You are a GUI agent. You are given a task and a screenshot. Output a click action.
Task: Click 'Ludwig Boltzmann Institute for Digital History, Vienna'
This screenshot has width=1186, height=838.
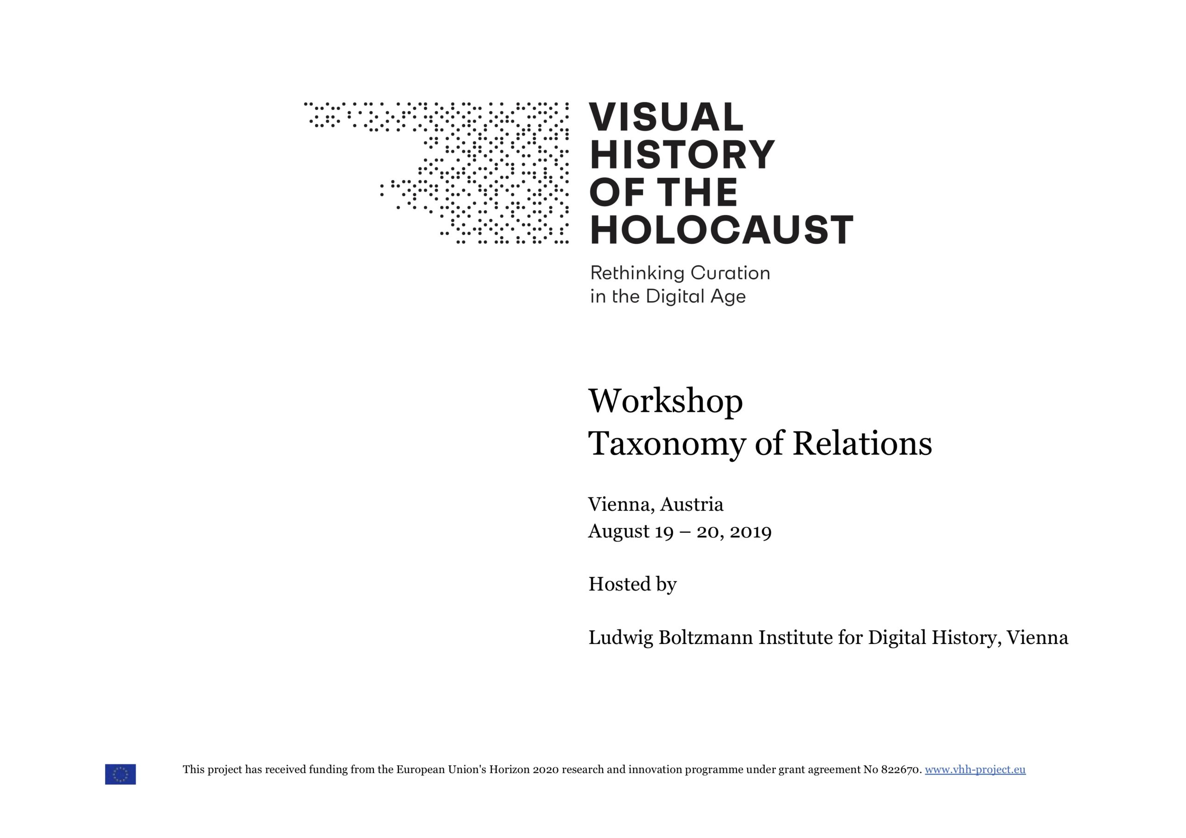[x=828, y=637]
